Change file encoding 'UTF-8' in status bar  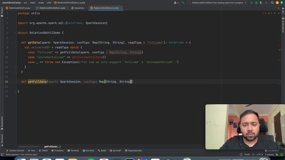260,155
